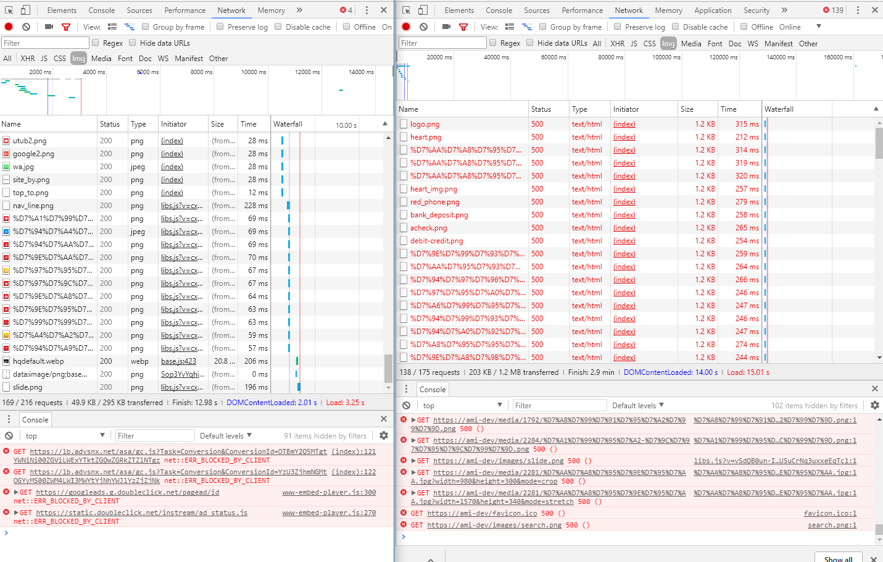Clear console icon in left console drawer
This screenshot has height=562, width=883.
click(x=9, y=435)
